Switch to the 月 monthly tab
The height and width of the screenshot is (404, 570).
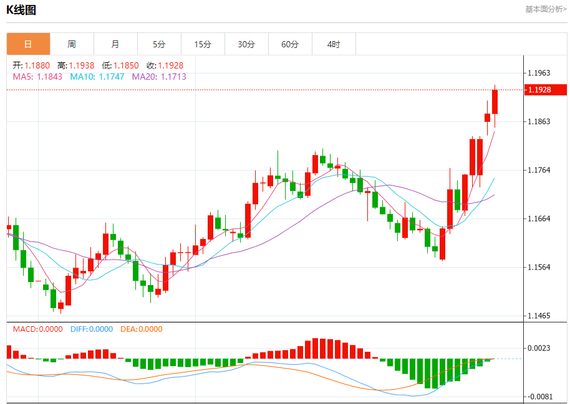pos(115,44)
